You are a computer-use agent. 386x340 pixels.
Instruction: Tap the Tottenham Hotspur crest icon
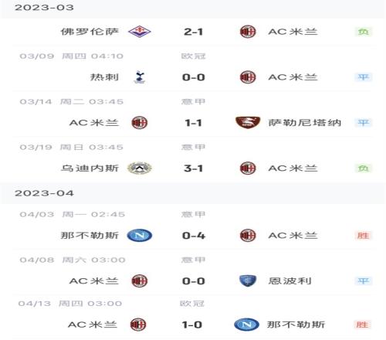pyautogui.click(x=140, y=77)
